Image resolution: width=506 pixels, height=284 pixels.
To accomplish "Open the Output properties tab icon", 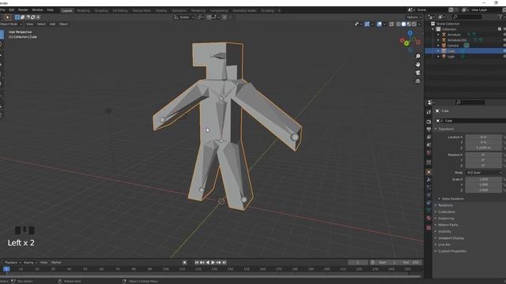I will click(x=429, y=129).
